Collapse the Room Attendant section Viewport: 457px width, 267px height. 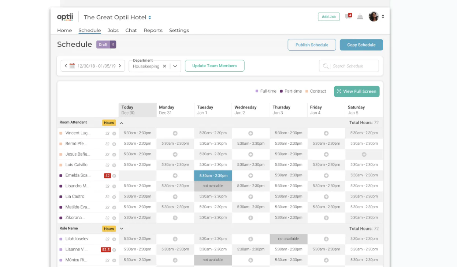pyautogui.click(x=122, y=123)
